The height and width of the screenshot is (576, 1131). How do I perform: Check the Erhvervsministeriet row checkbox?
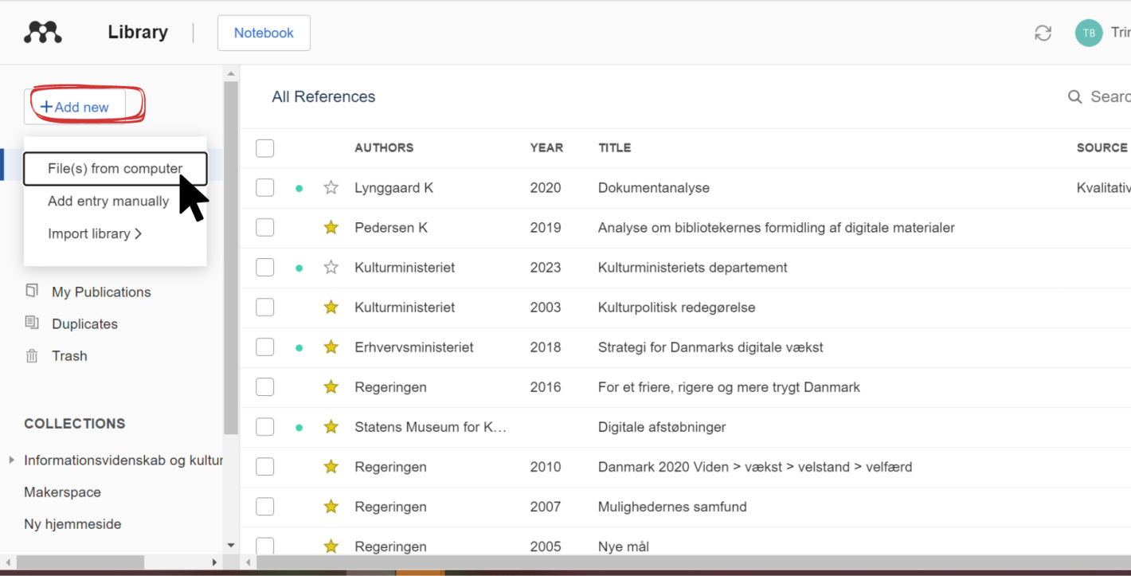[x=265, y=347]
